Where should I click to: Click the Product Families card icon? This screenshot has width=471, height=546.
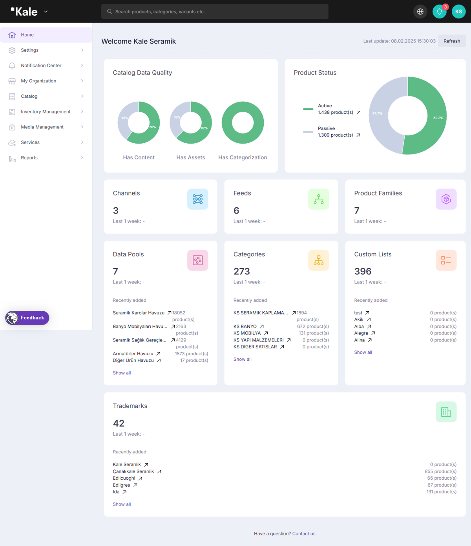click(x=446, y=199)
